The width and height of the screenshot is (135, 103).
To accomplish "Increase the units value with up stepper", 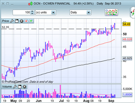I will click(x=32, y=11).
